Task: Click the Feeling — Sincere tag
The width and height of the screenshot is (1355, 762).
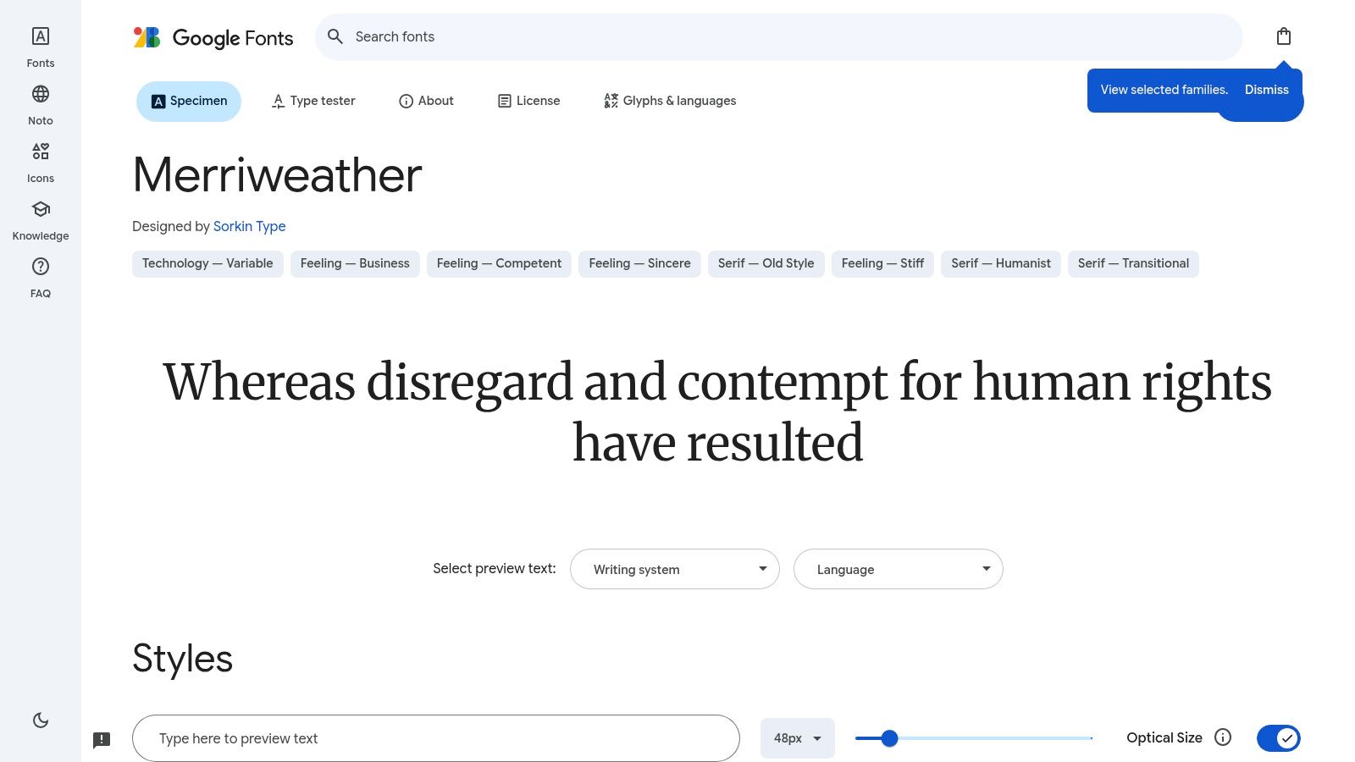Action: click(640, 263)
